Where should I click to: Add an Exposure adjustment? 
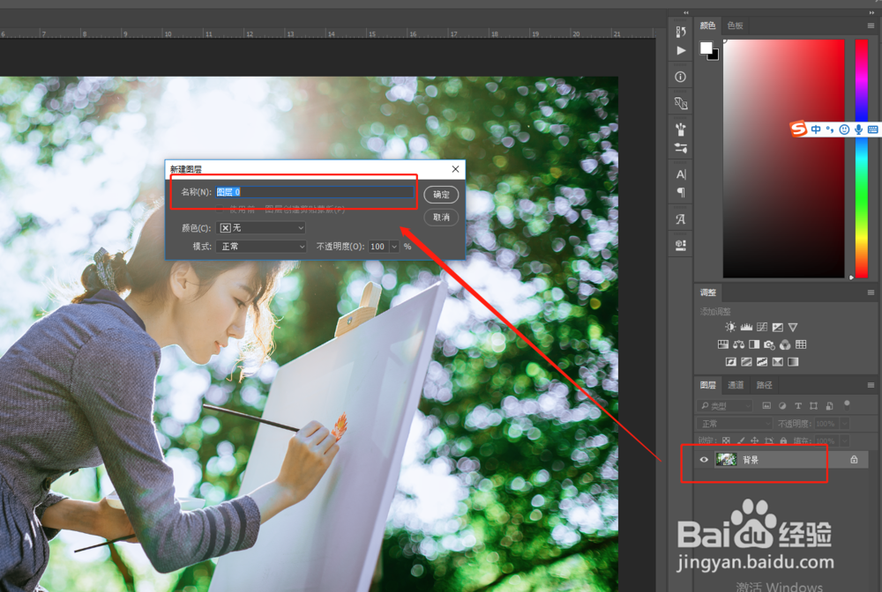point(777,327)
